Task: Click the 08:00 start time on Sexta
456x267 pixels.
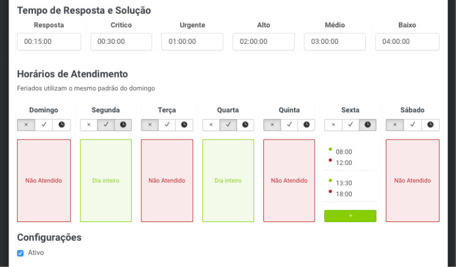Action: 344,152
